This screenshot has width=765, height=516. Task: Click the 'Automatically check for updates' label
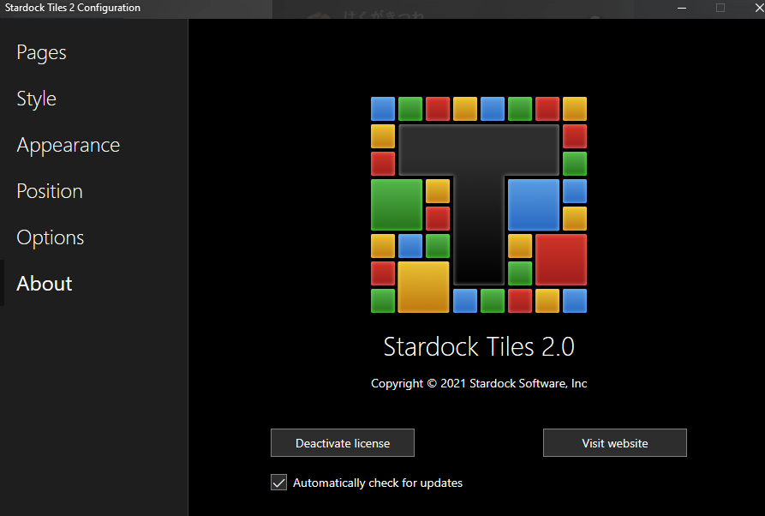pyautogui.click(x=377, y=483)
